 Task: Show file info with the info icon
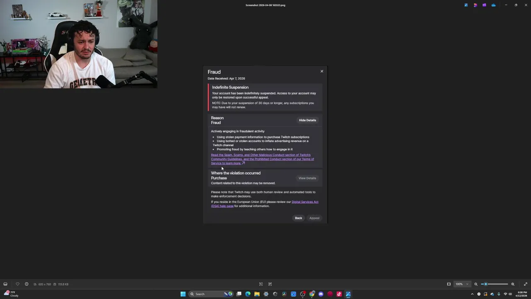[x=27, y=284]
